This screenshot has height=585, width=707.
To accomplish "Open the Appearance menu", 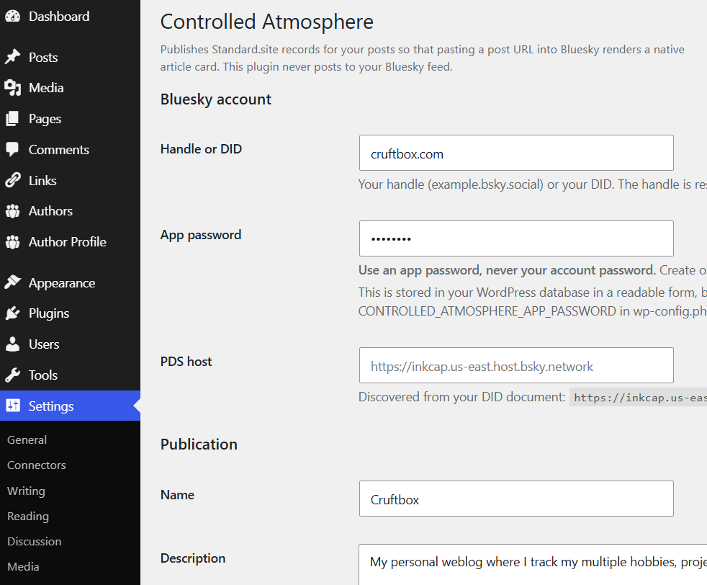I will pyautogui.click(x=62, y=283).
